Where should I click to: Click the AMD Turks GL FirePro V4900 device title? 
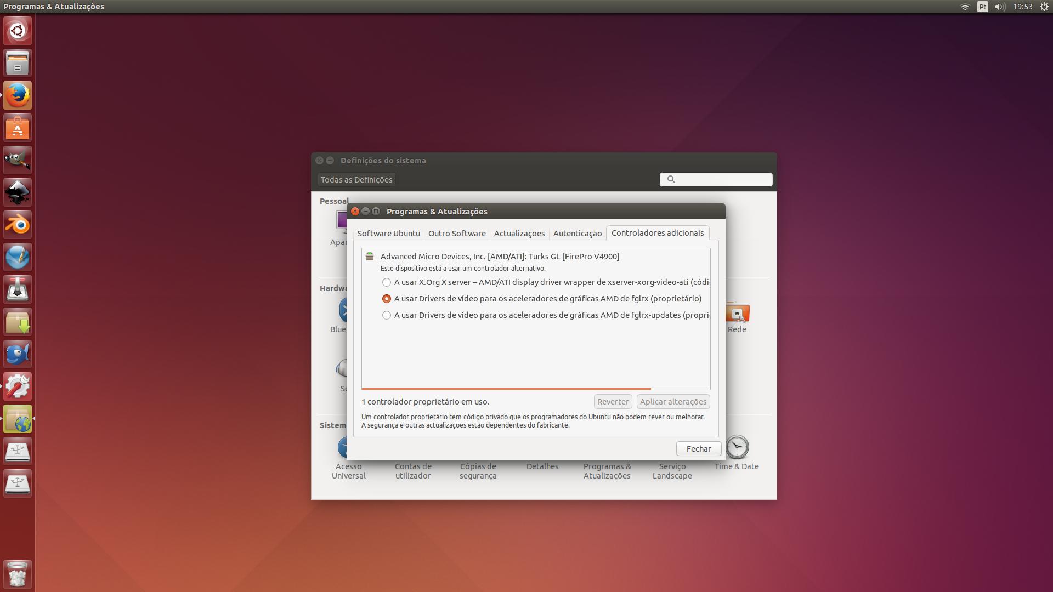point(500,257)
